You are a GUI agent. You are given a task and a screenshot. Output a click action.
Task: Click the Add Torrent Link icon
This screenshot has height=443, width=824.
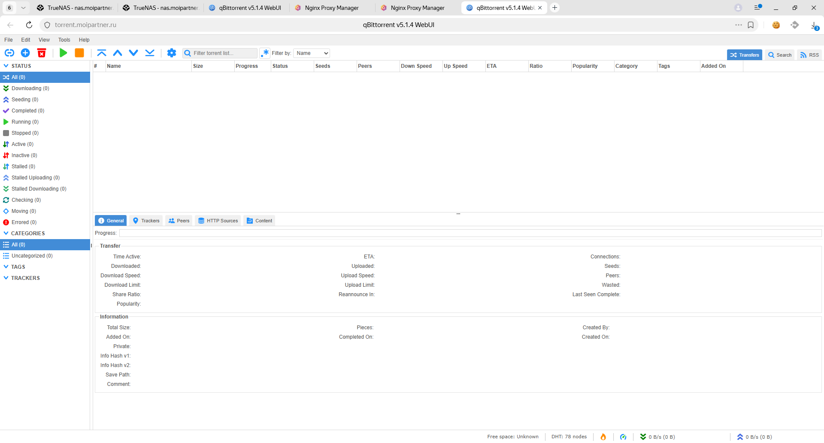(9, 53)
